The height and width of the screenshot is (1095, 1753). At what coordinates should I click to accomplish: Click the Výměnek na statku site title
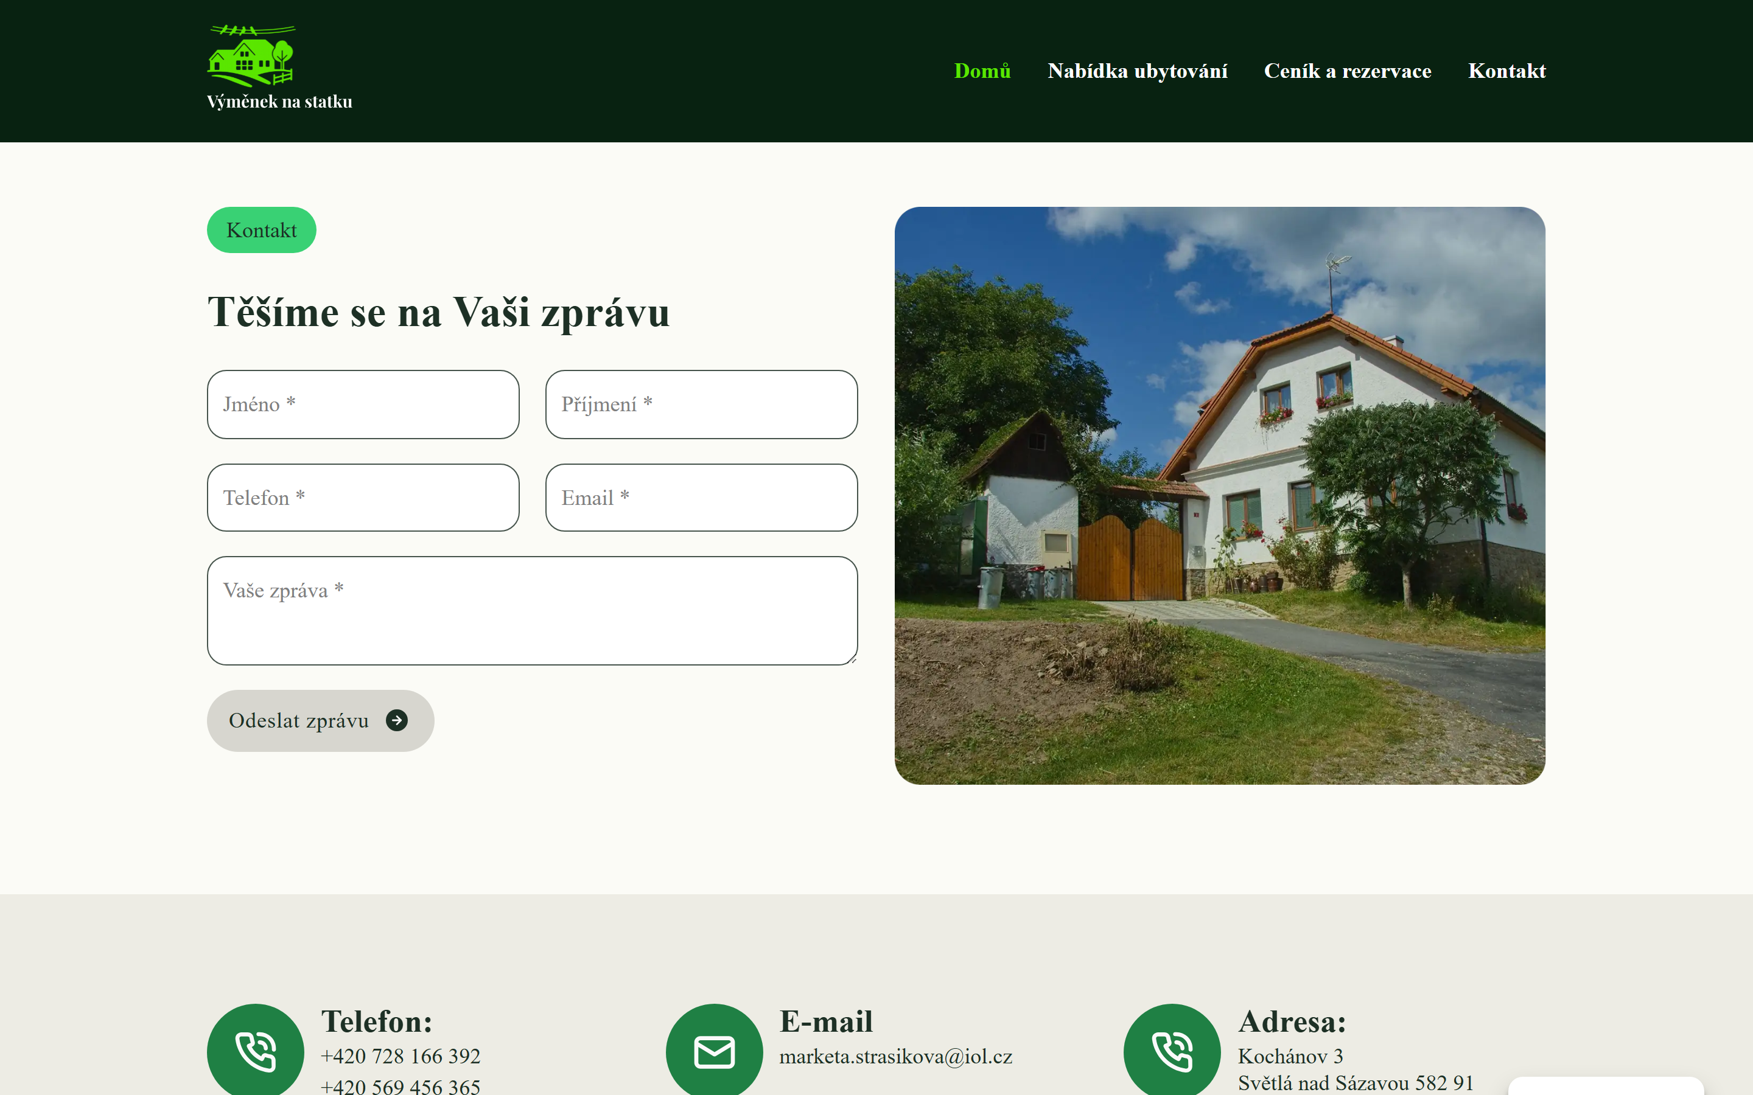coord(279,102)
